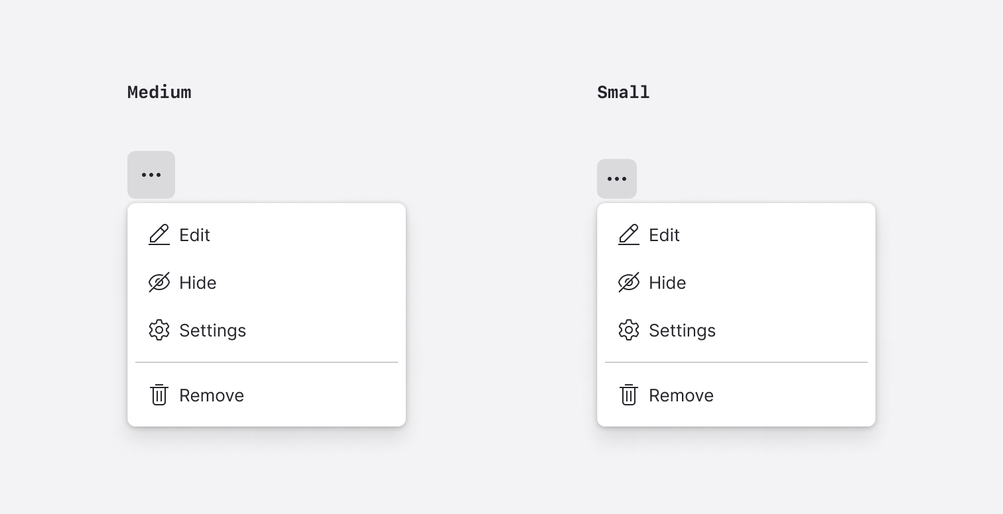Click the divider line above Remove in Small menu
This screenshot has width=1003, height=514.
pos(736,362)
